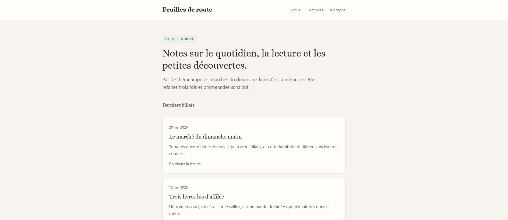The image size is (508, 220).
Task: Visit the À propos page
Action: click(x=337, y=10)
